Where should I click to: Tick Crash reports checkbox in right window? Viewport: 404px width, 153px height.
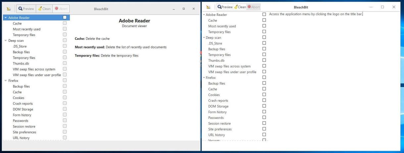(264, 100)
